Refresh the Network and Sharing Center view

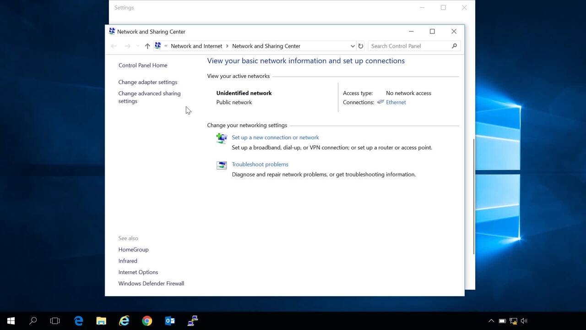point(361,46)
